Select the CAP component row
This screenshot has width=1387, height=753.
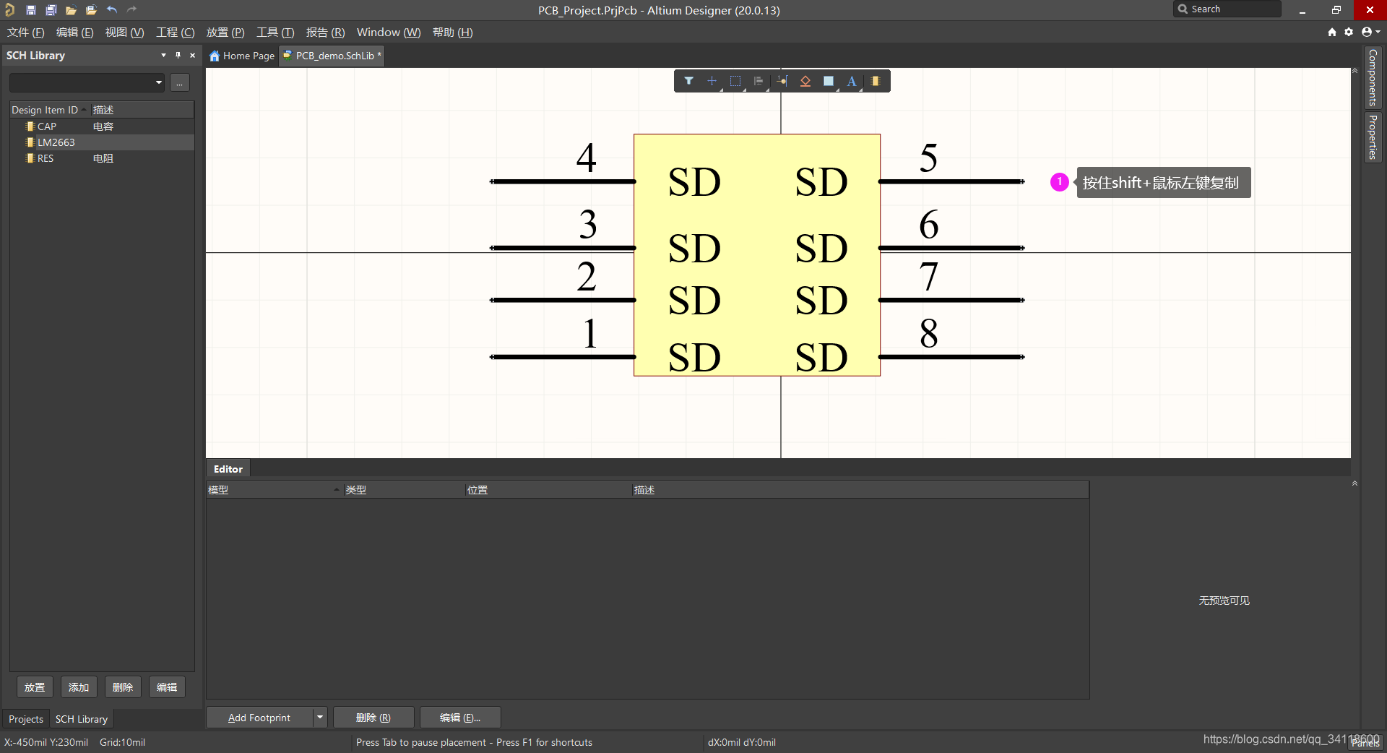pyautogui.click(x=102, y=126)
